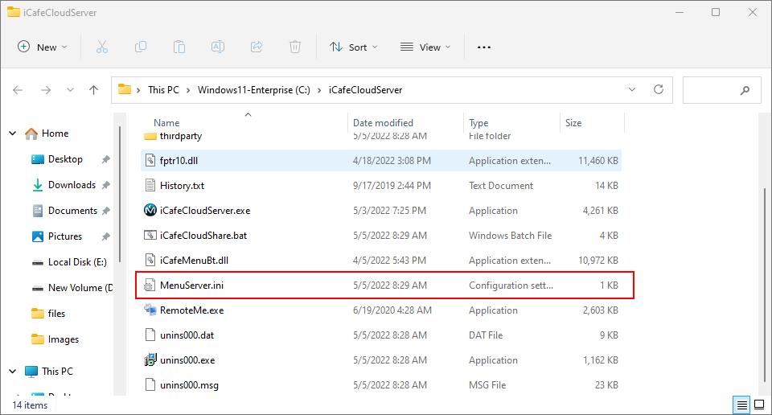Sort files by Date modified column

coord(383,123)
